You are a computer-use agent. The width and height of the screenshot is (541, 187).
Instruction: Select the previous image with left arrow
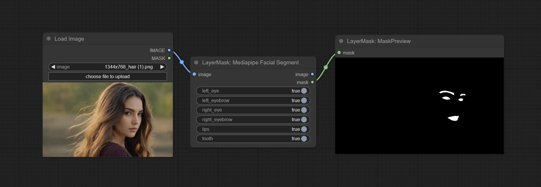pos(53,67)
